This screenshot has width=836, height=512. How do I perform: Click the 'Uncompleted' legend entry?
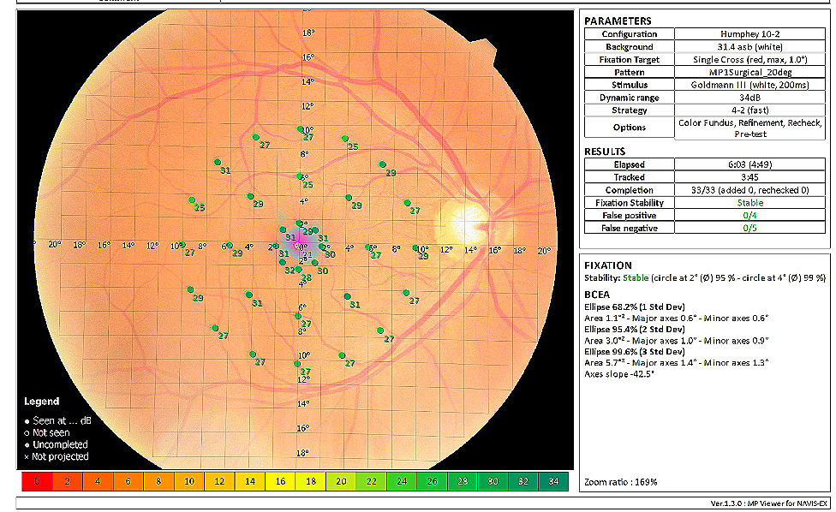point(56,444)
